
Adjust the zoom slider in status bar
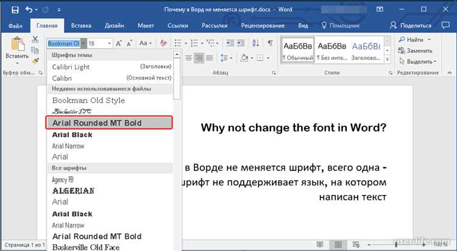(x=396, y=244)
